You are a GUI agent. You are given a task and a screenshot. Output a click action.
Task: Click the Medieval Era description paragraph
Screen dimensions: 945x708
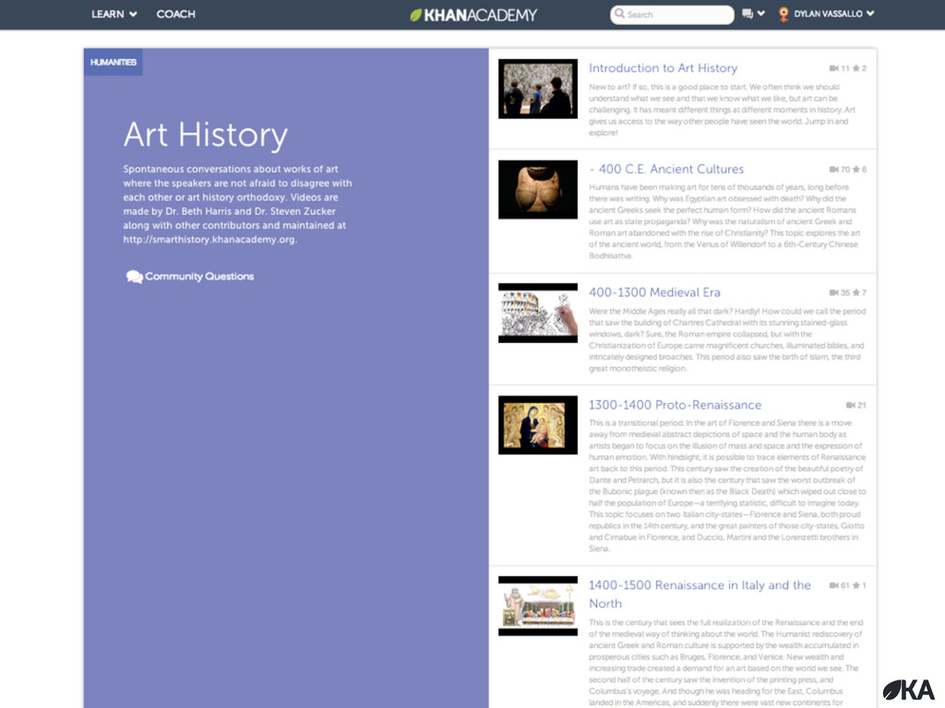(x=727, y=339)
